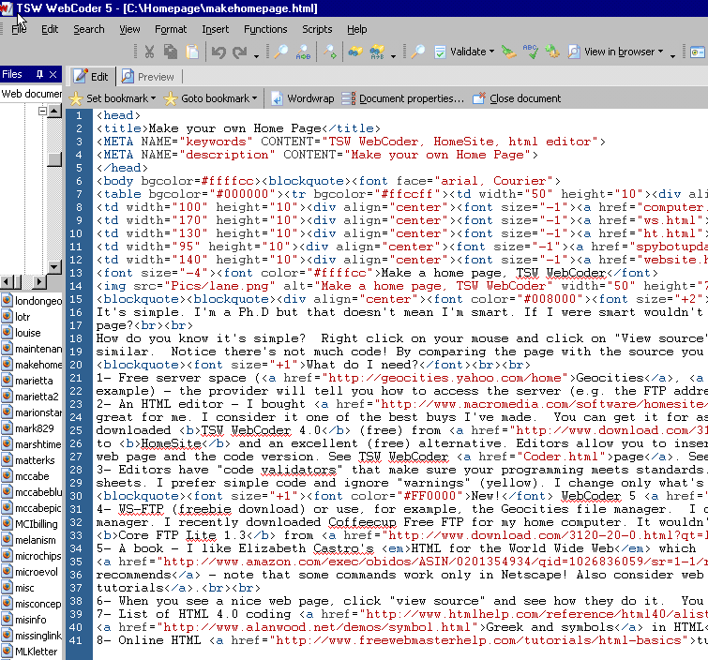This screenshot has height=660, width=708.
Task: Click horizontal scroll left arrow in Files panel
Action: point(7,282)
